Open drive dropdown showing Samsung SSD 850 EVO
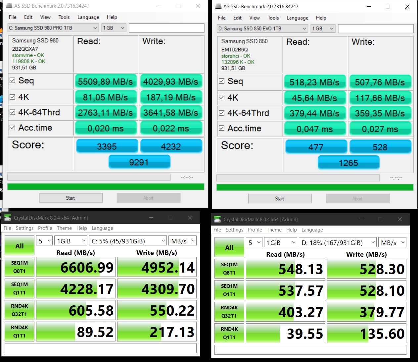This screenshot has width=418, height=362. (262, 28)
